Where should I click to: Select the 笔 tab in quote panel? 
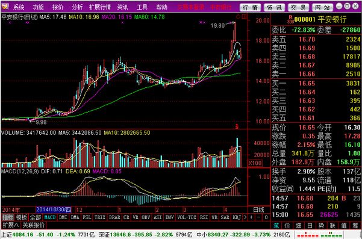click(276, 226)
